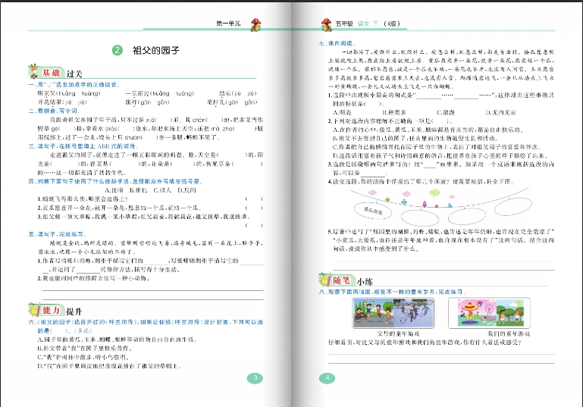Click the mushroom icon beside 第一单元
Screen dimensions: 583x407
255,25
